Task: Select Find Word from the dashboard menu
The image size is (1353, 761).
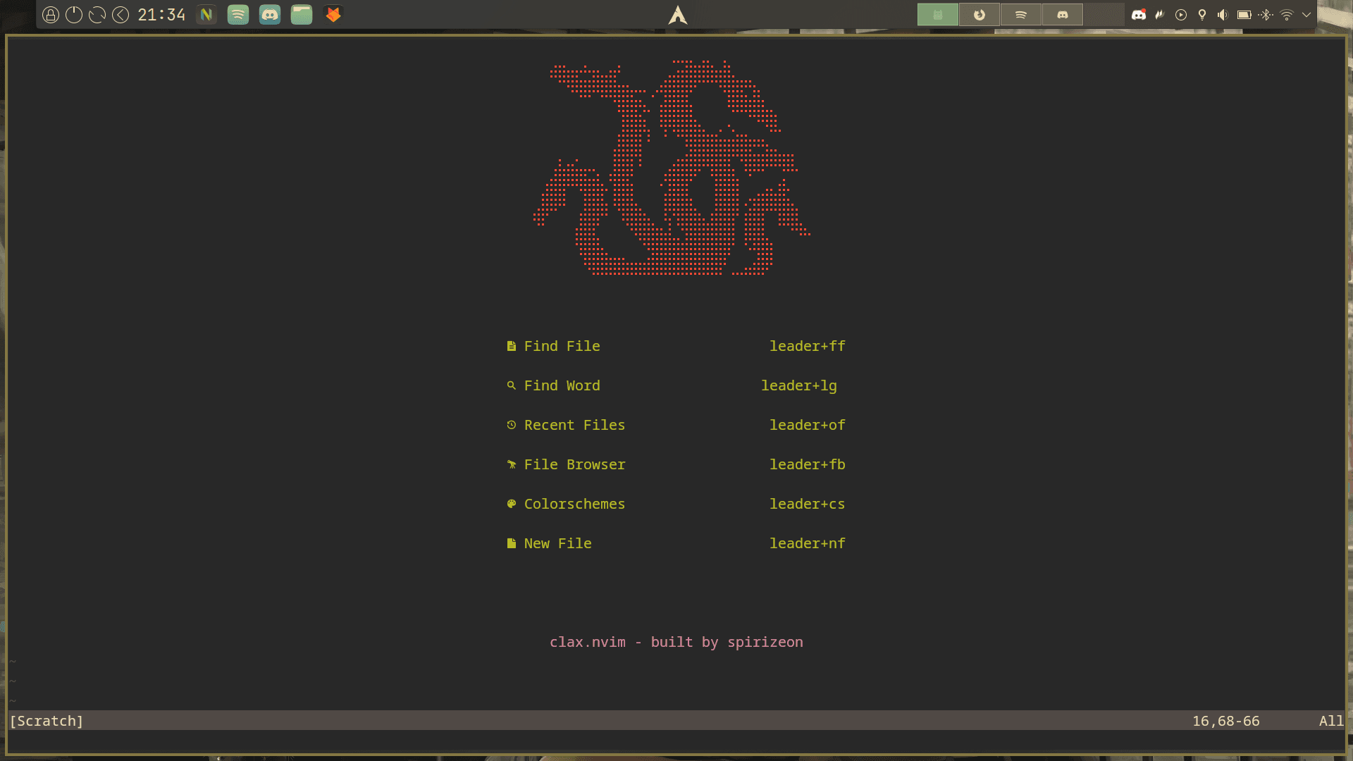Action: [x=562, y=385]
